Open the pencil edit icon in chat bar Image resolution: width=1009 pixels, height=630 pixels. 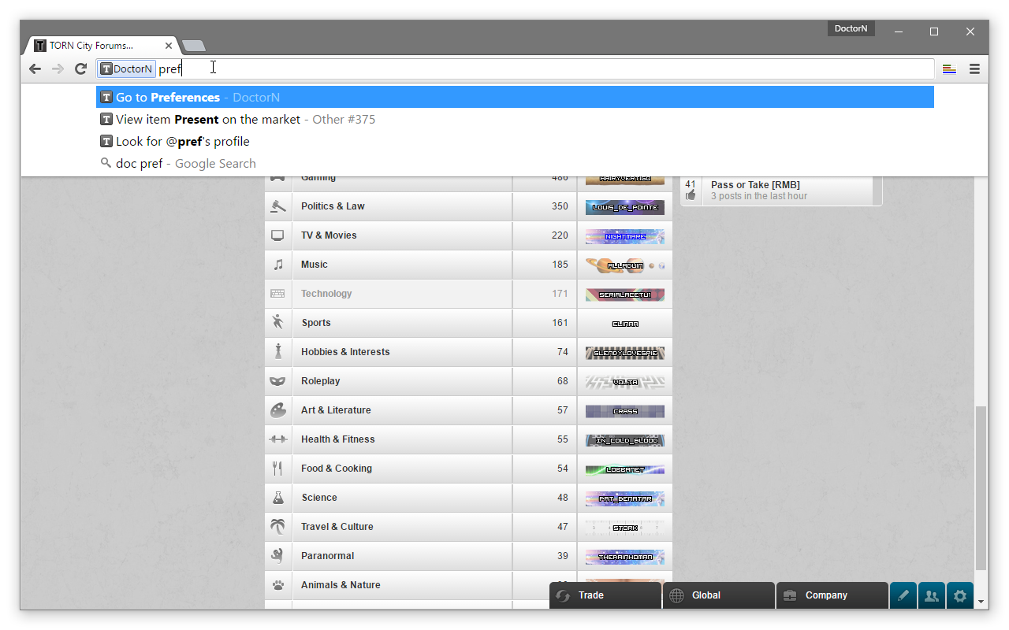(903, 596)
